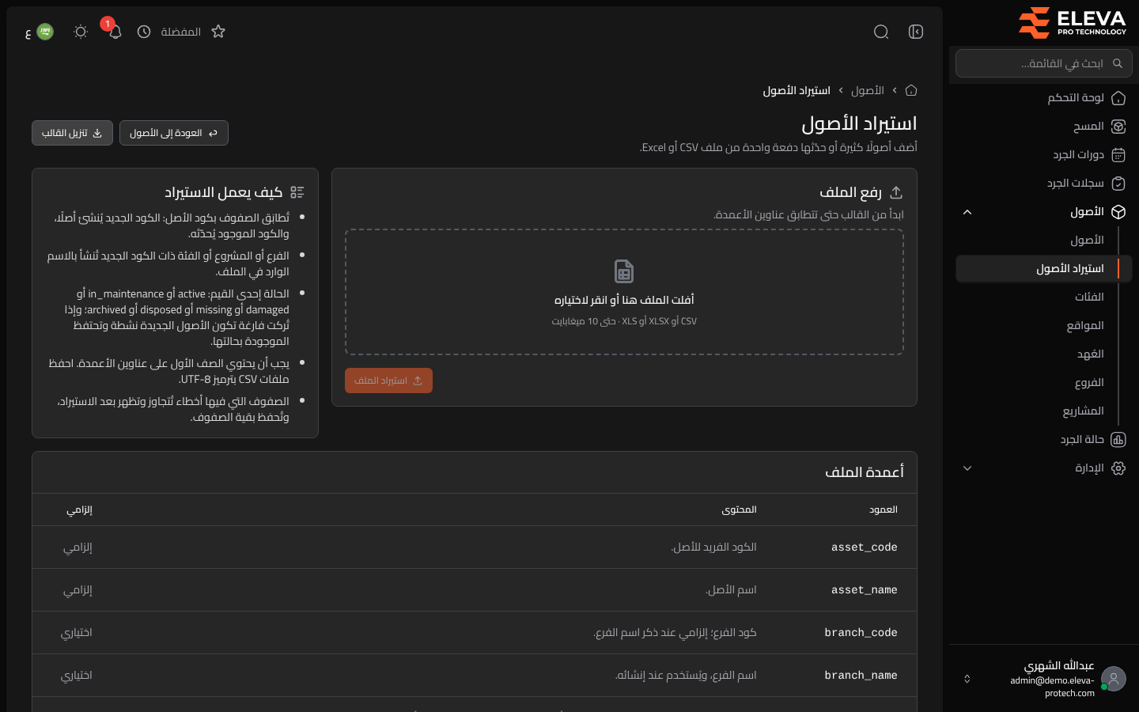
Task: Toggle light/dark theme sun icon
Action: point(81,32)
